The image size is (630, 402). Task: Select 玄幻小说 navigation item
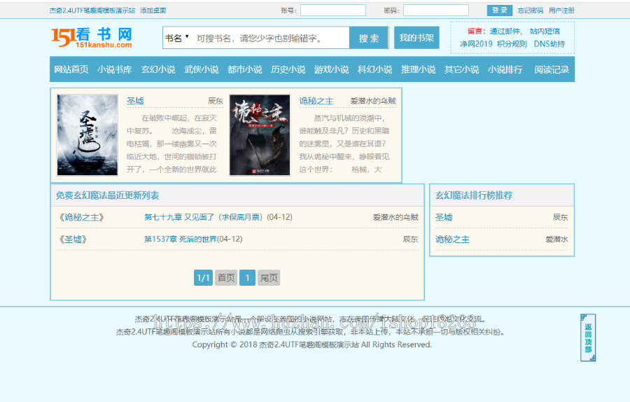(x=158, y=69)
